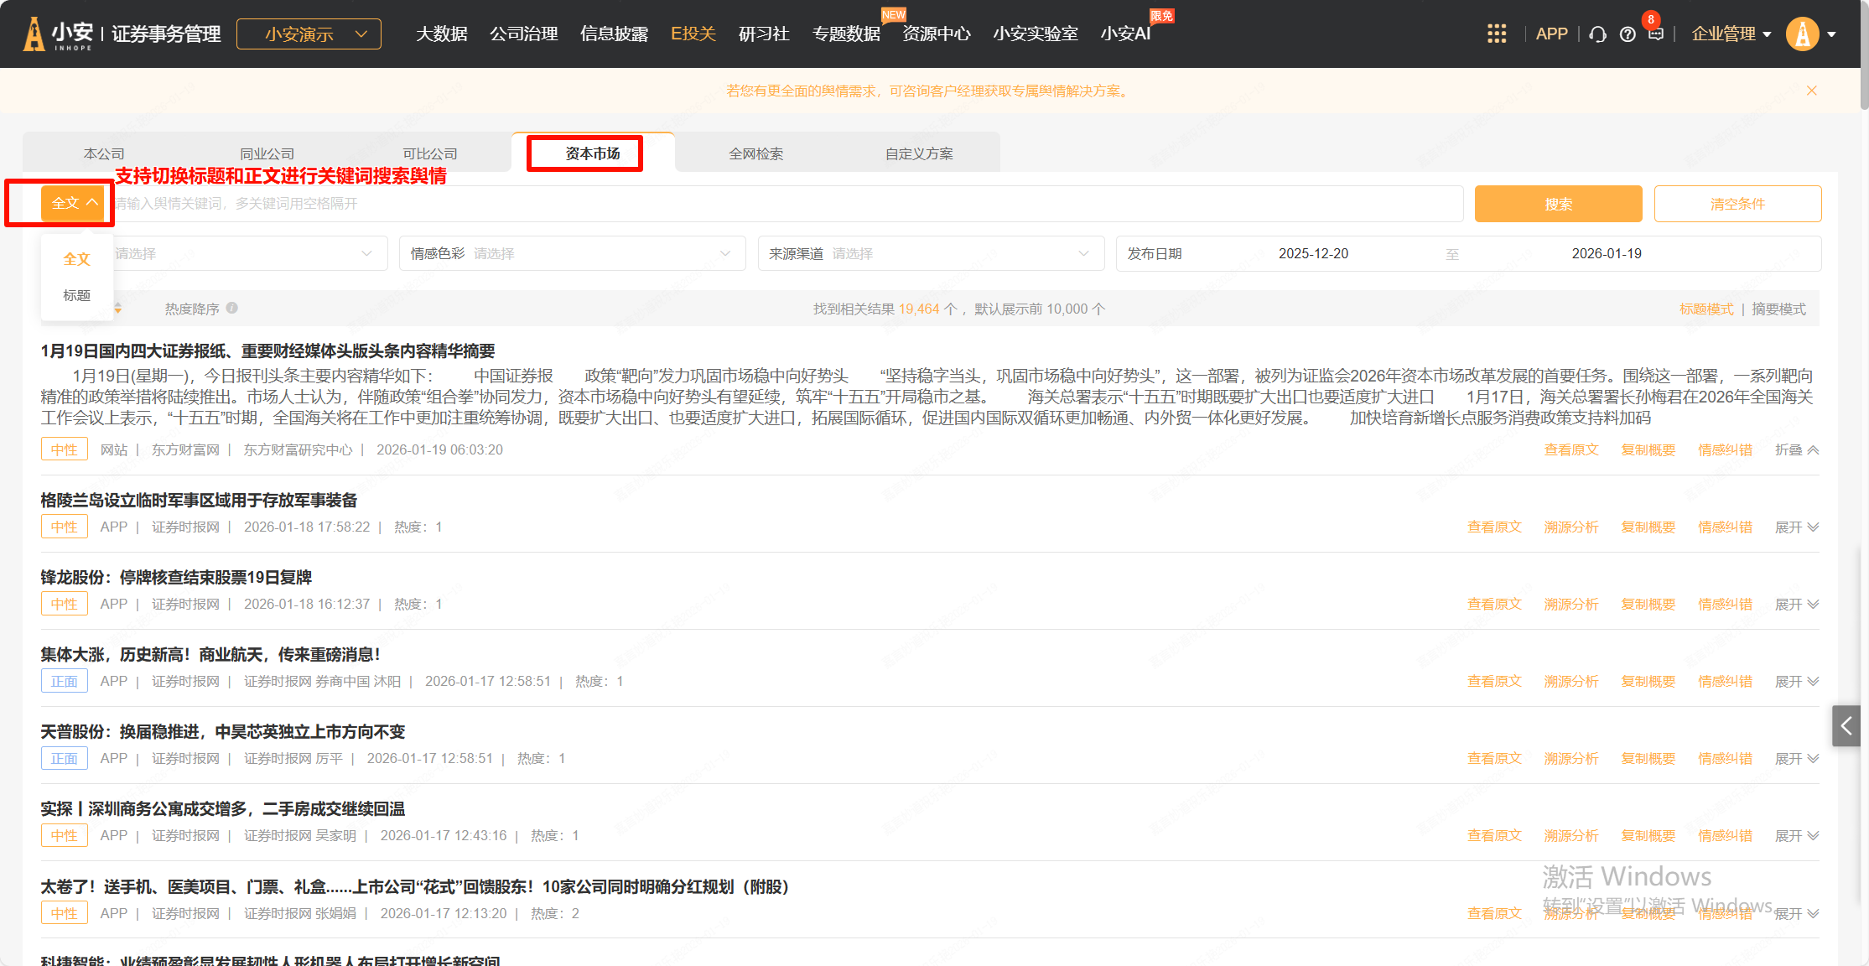Expand the 小安演示 company selector
This screenshot has height=966, width=1869.
[309, 34]
